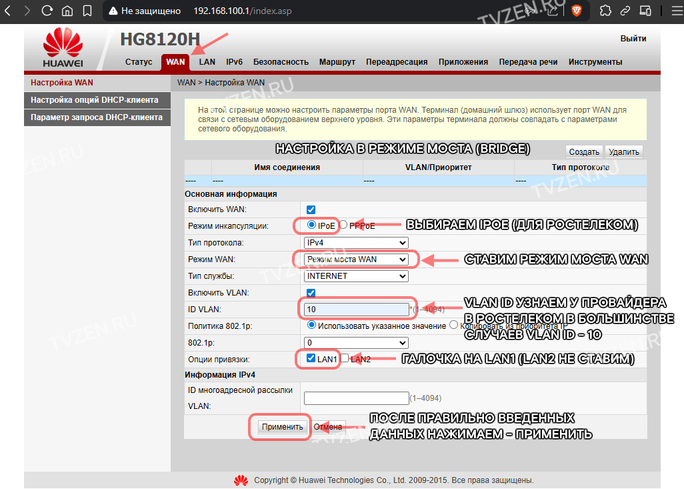Go back in browser history

pyautogui.click(x=7, y=11)
